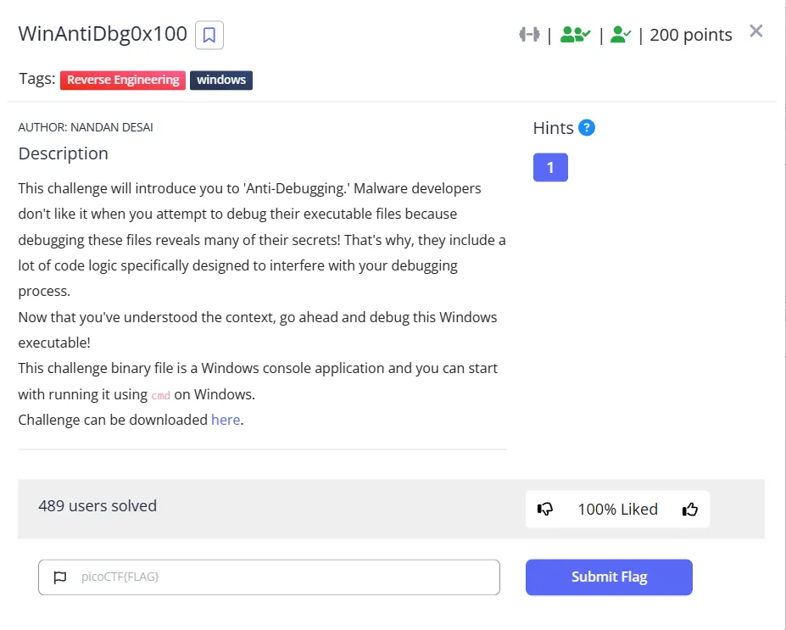
Task: Click the dumbbell difficulty icon
Action: pos(529,35)
